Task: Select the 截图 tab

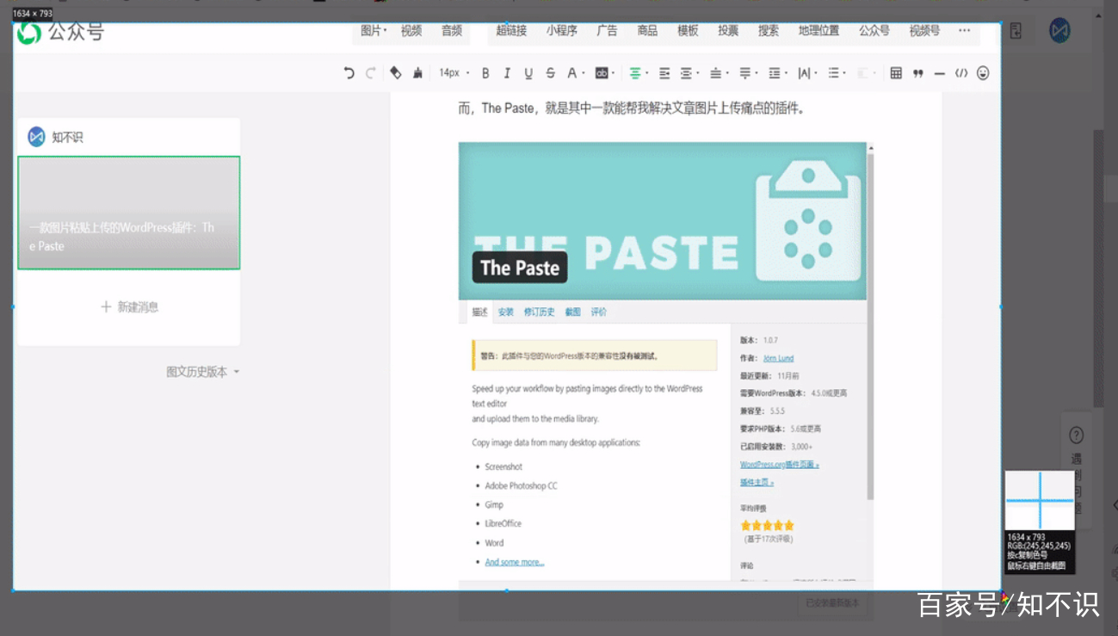Action: click(573, 312)
